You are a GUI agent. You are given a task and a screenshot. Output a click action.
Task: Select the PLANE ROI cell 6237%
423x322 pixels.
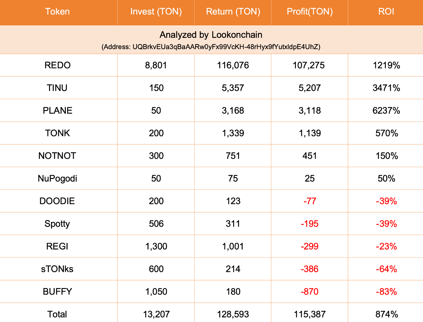pyautogui.click(x=386, y=110)
